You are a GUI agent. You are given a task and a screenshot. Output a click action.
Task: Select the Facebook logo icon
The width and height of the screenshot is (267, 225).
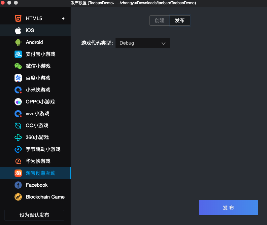coord(18,185)
